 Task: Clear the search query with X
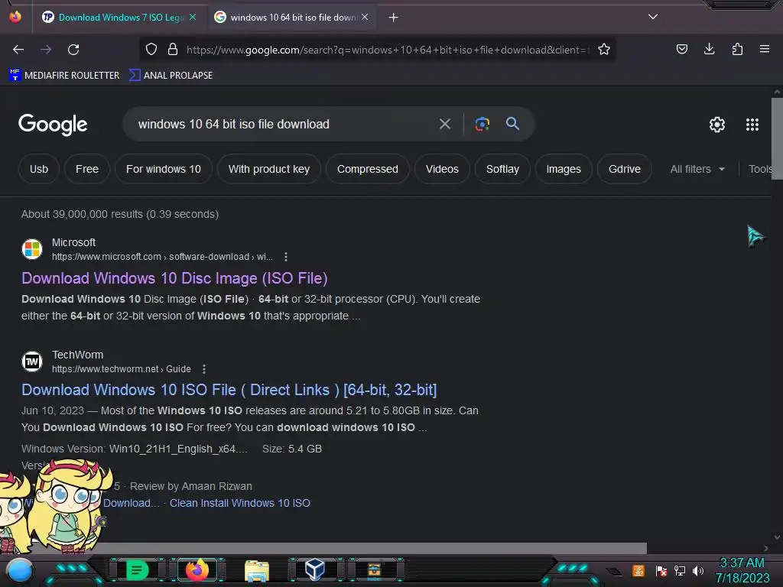(445, 124)
